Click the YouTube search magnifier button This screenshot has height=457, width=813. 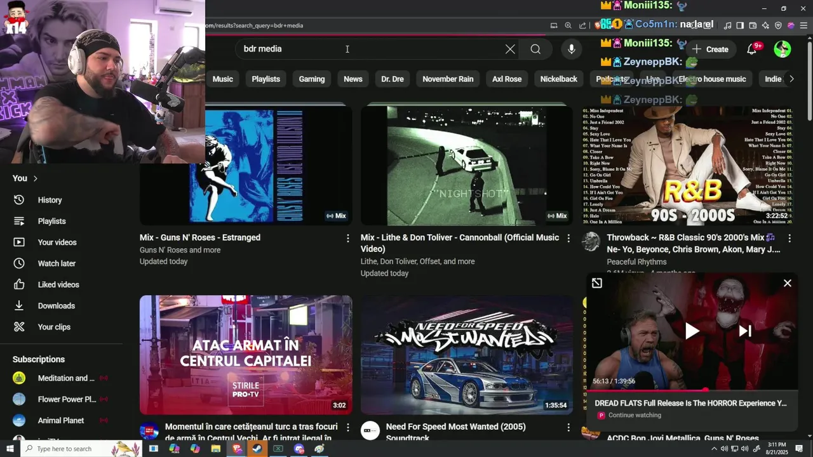point(535,49)
